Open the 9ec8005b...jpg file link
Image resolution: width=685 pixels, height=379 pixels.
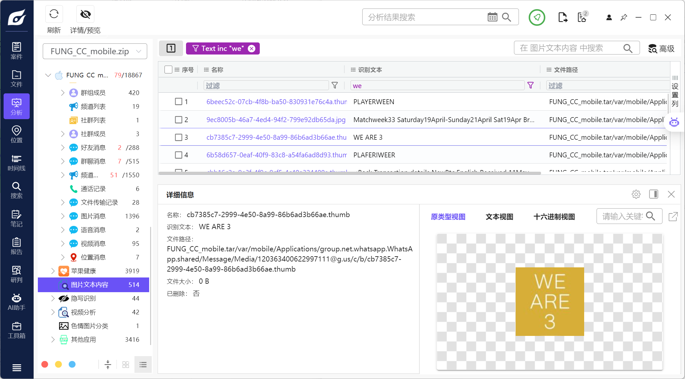(x=276, y=120)
